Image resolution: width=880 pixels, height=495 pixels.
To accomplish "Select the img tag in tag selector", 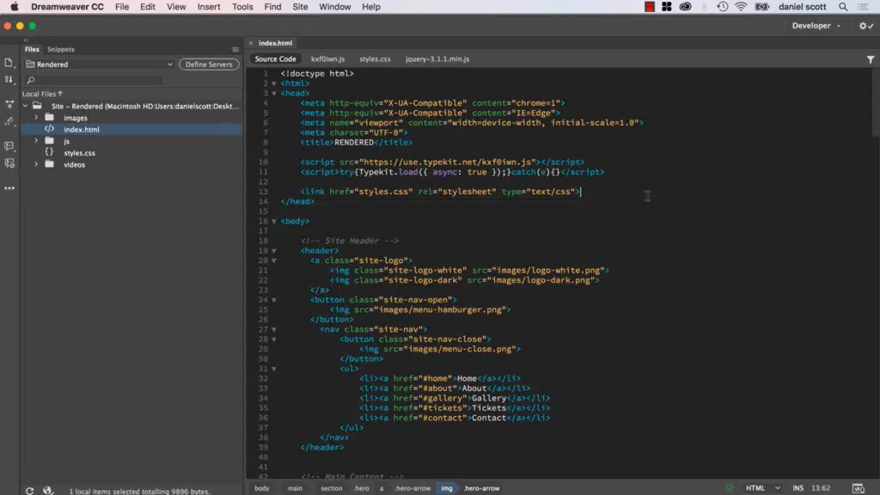I will pos(447,488).
